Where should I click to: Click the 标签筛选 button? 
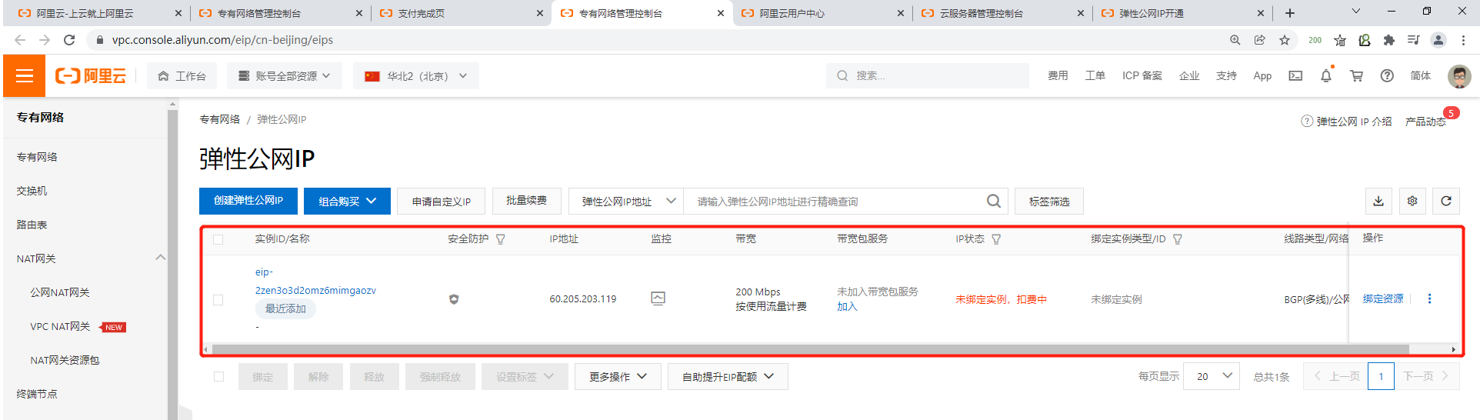[x=1049, y=201]
